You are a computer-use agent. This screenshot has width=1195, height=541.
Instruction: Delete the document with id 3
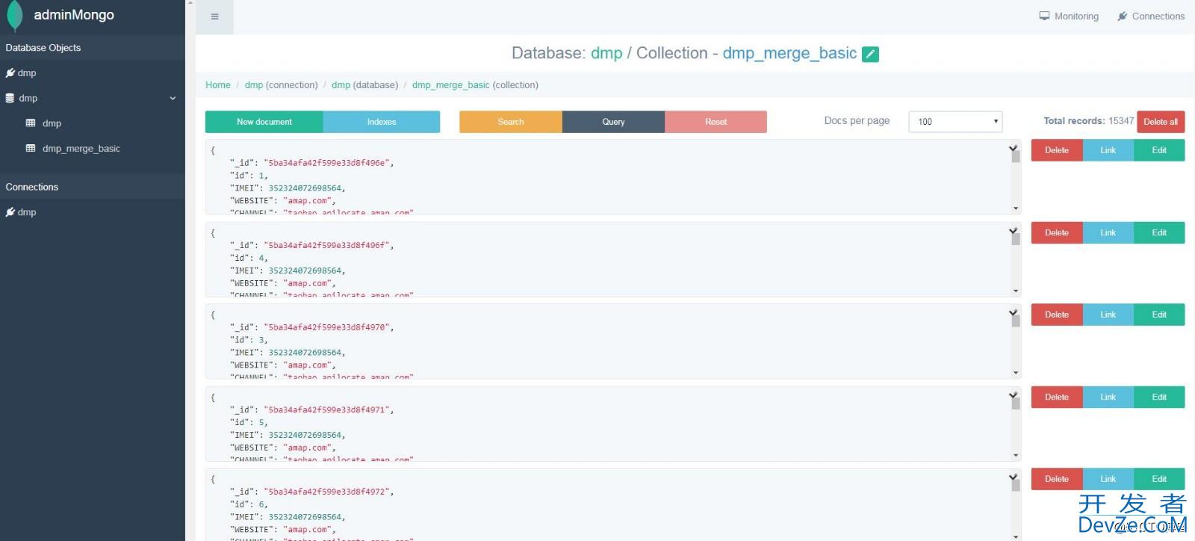pos(1057,315)
